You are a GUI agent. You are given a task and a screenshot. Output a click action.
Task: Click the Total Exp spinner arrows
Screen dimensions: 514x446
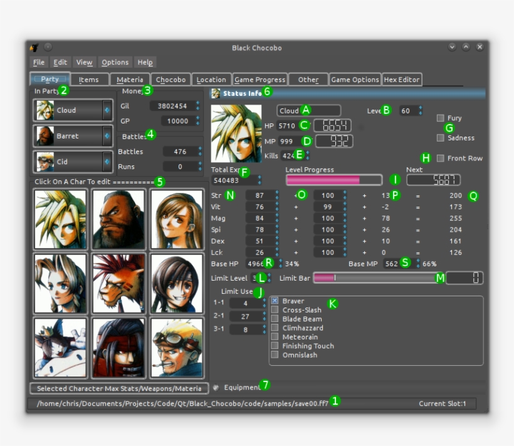[260, 180]
